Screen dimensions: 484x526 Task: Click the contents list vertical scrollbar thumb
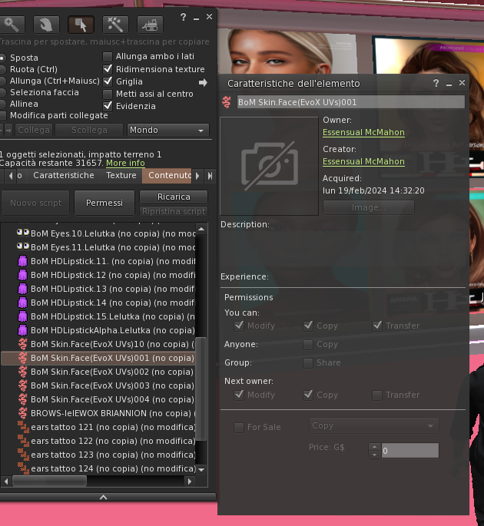click(x=201, y=389)
